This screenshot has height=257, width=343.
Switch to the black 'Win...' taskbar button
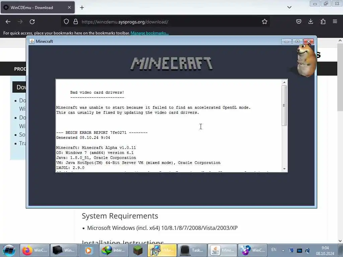tap(64, 250)
